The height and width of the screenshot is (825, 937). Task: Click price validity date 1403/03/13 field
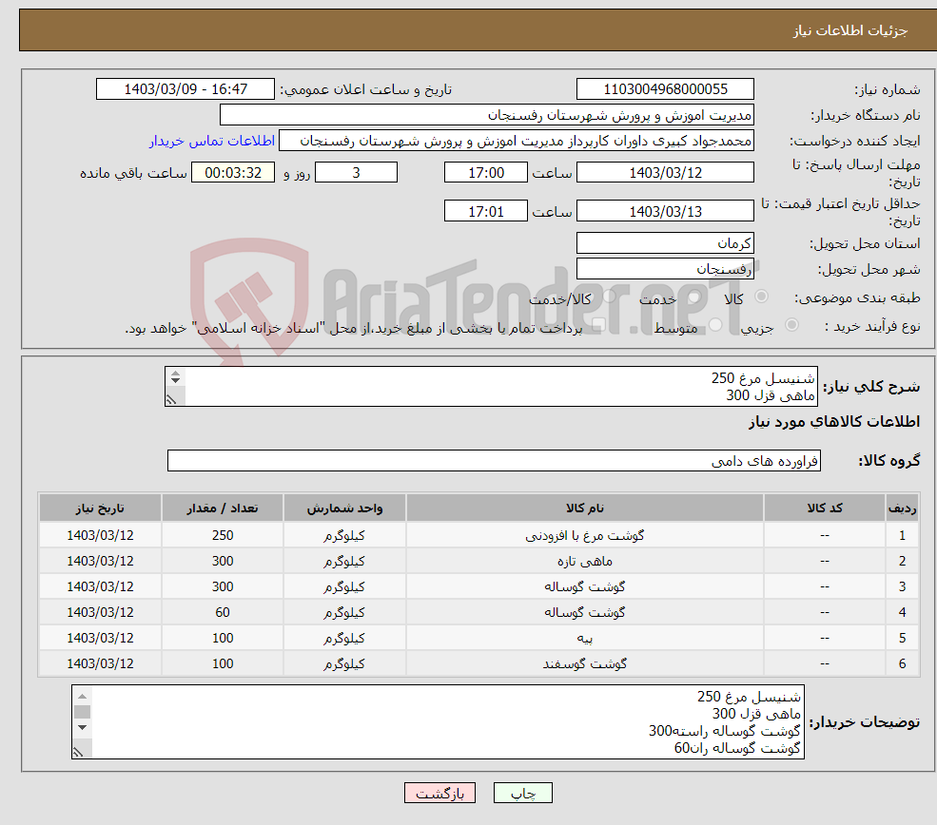[665, 211]
